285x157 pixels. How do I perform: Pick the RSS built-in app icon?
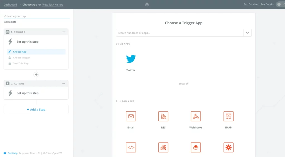tap(163, 116)
